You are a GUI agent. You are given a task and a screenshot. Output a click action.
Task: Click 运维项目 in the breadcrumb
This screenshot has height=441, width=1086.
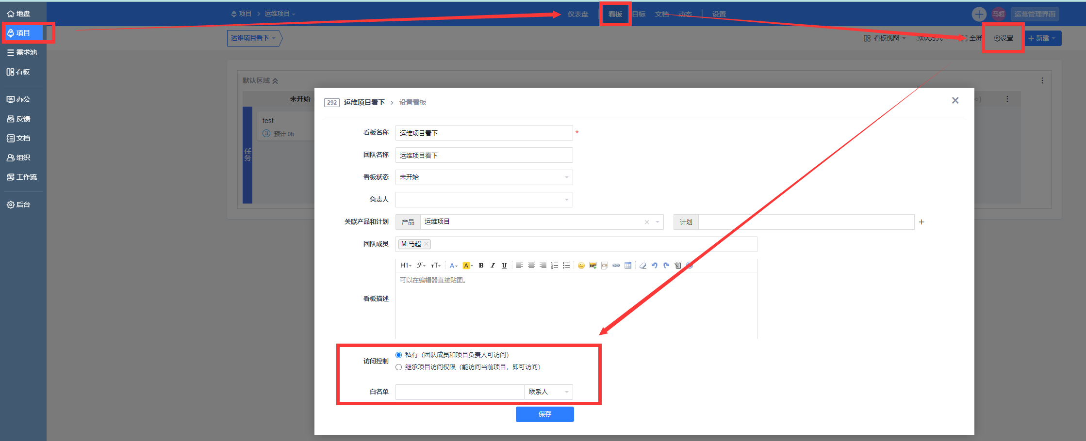280,14
